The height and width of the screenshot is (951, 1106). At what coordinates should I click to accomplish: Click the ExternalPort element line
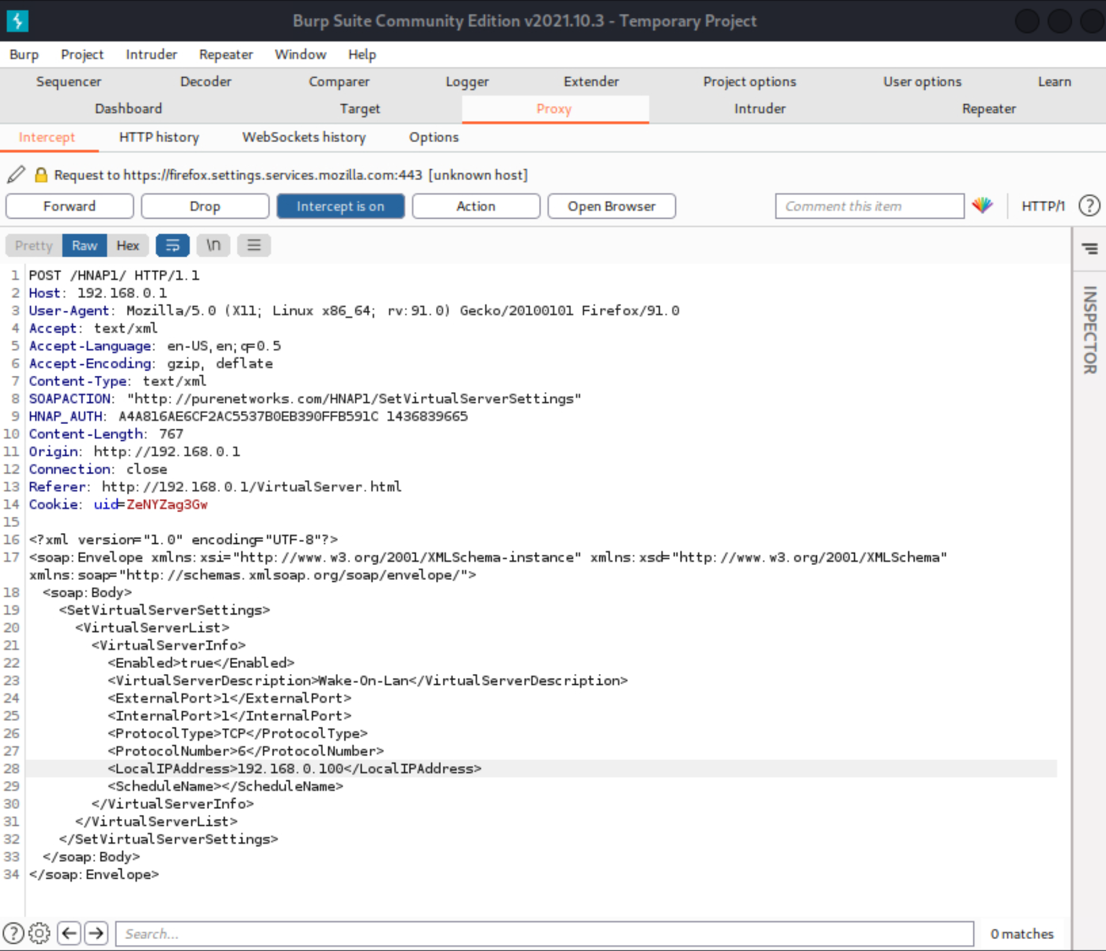tap(230, 698)
